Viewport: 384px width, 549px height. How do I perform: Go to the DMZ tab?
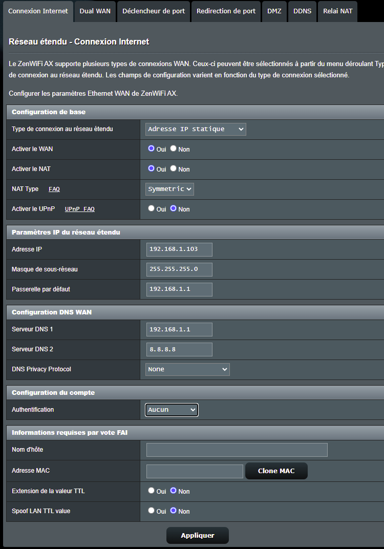[x=274, y=11]
